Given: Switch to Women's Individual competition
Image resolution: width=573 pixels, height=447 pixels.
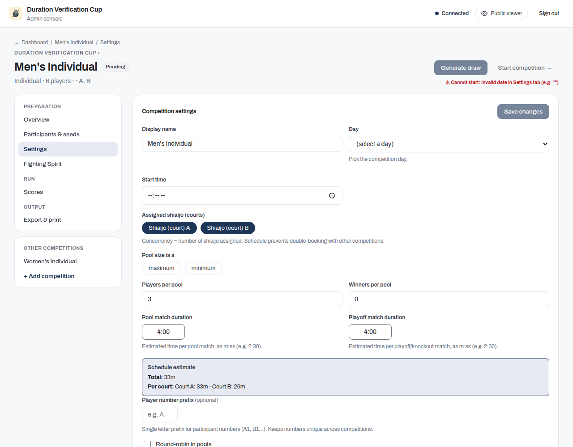Looking at the screenshot, I should pos(68,261).
